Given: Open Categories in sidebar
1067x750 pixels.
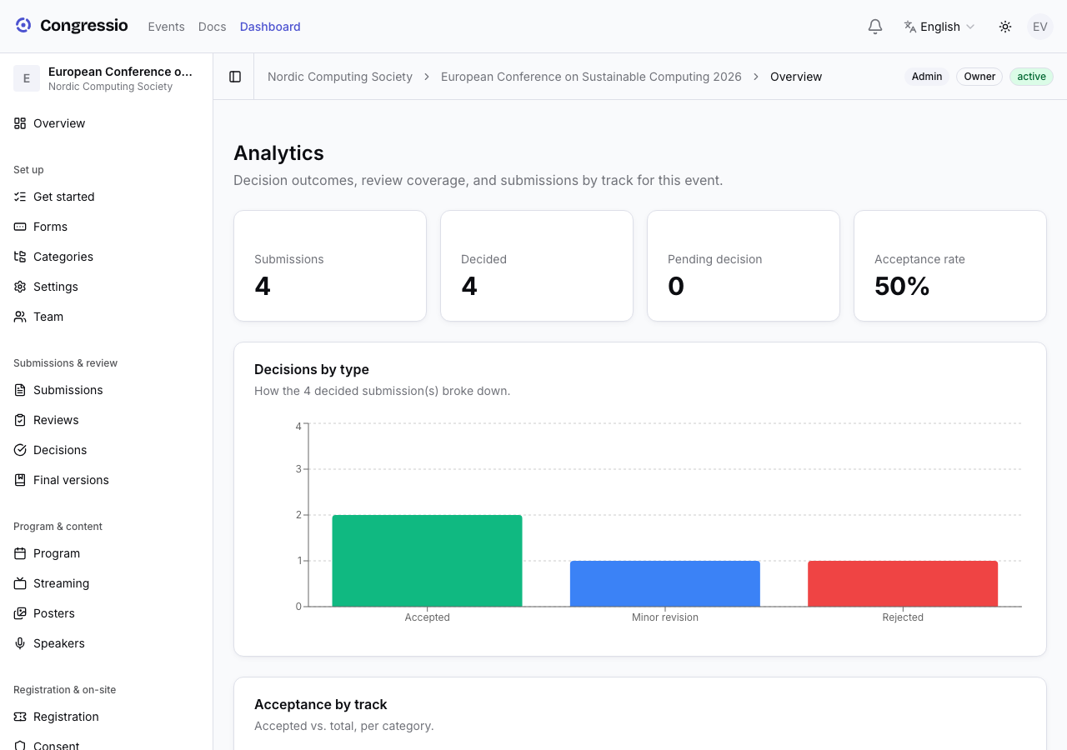Looking at the screenshot, I should tap(106, 257).
